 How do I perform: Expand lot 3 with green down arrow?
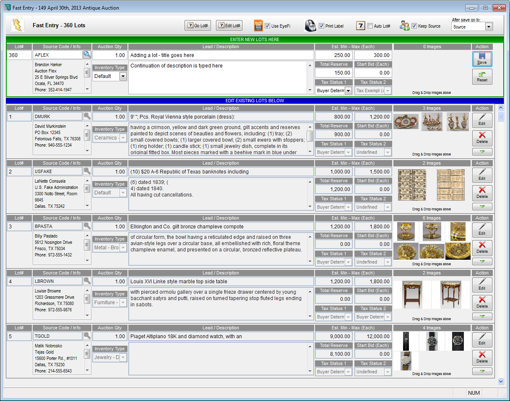[482, 261]
